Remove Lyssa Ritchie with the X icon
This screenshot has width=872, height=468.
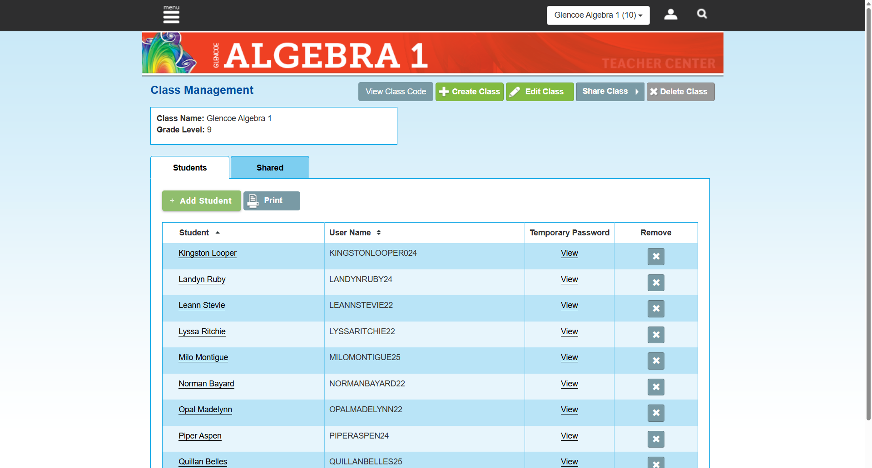[656, 335]
